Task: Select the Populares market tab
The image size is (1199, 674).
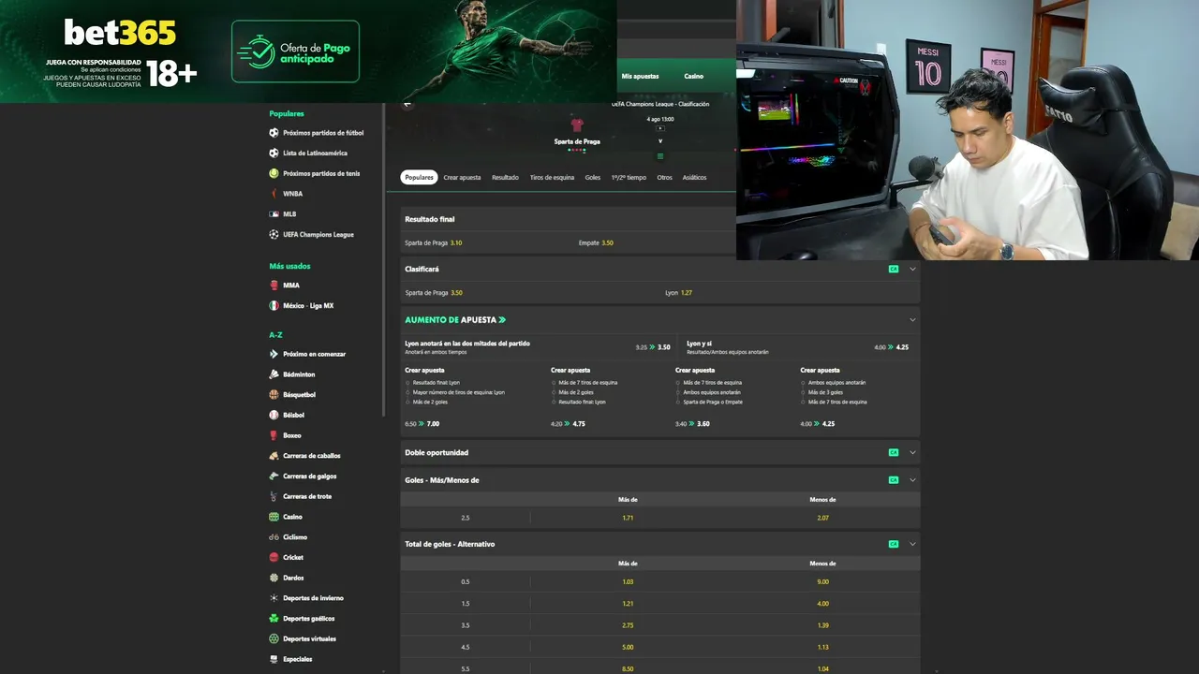Action: click(420, 177)
